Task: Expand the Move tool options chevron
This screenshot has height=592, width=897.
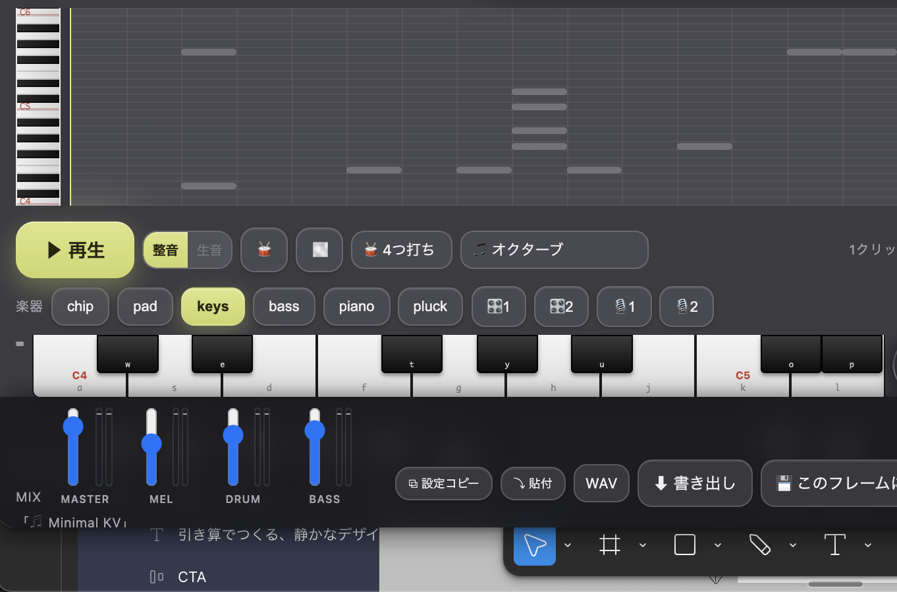Action: click(x=568, y=545)
